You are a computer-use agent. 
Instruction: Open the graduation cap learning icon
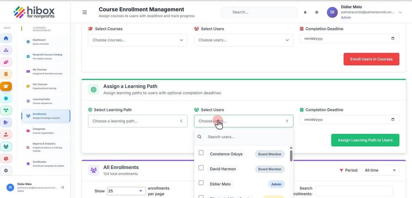(6, 86)
